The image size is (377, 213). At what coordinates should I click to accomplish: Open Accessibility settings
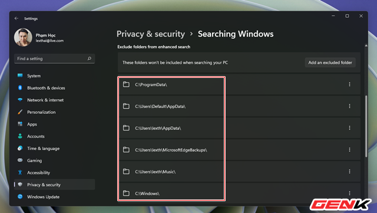coord(54,172)
